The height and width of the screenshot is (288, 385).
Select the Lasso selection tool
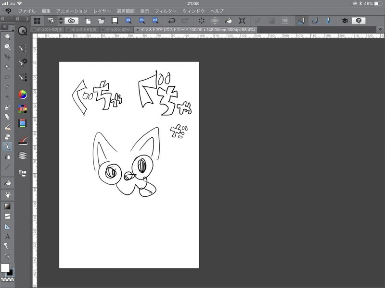click(x=8, y=77)
